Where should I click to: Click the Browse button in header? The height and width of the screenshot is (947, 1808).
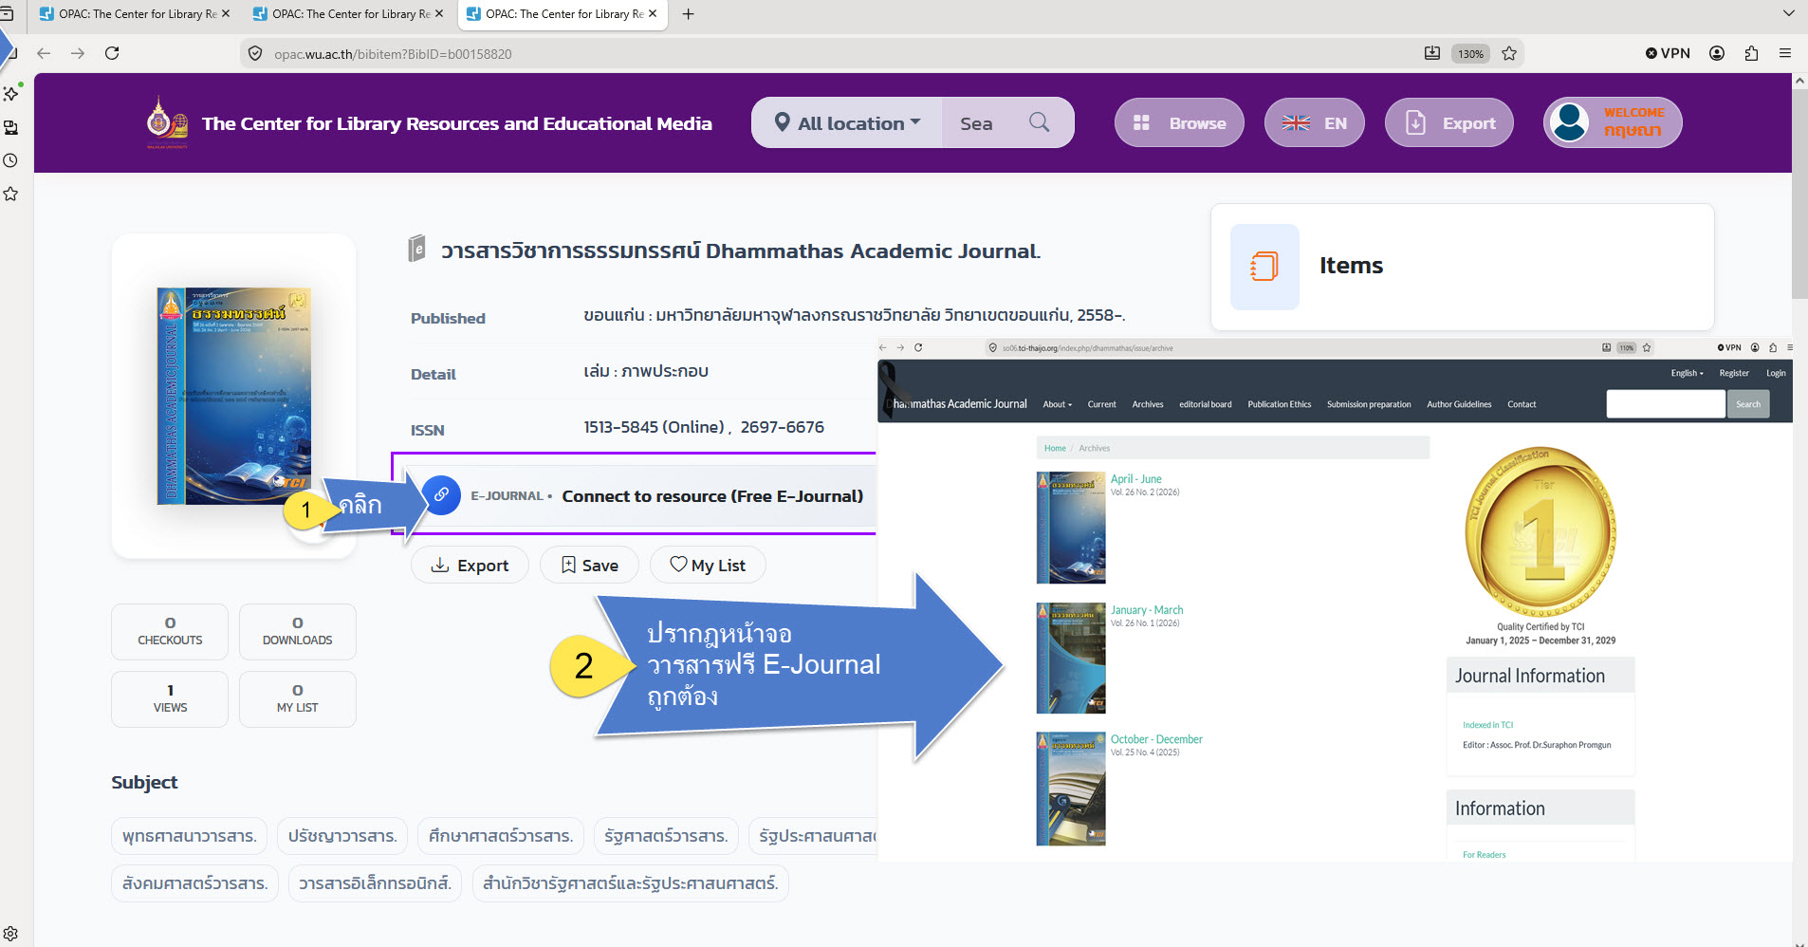coord(1179,122)
